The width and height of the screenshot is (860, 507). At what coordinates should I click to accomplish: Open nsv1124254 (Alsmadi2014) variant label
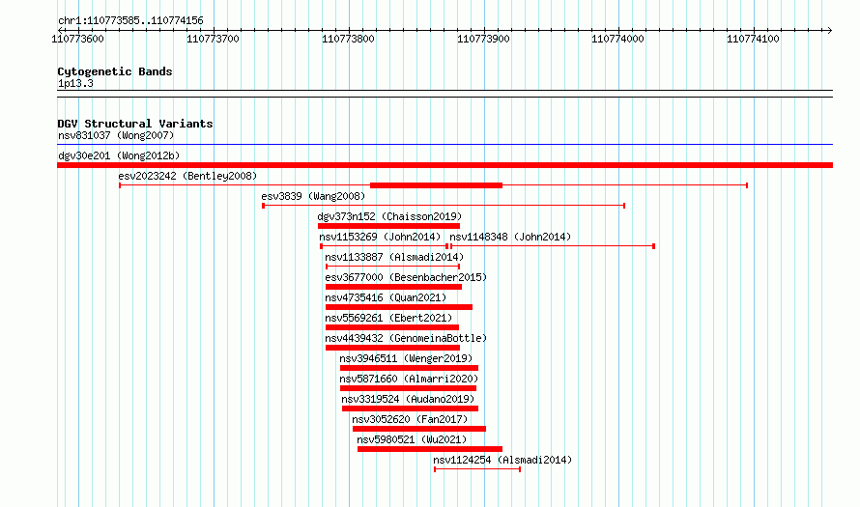[x=502, y=460]
